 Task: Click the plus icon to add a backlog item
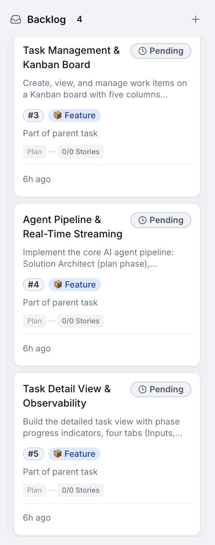(x=196, y=20)
